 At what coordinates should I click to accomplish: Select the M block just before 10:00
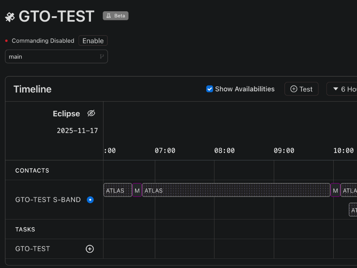(336, 190)
